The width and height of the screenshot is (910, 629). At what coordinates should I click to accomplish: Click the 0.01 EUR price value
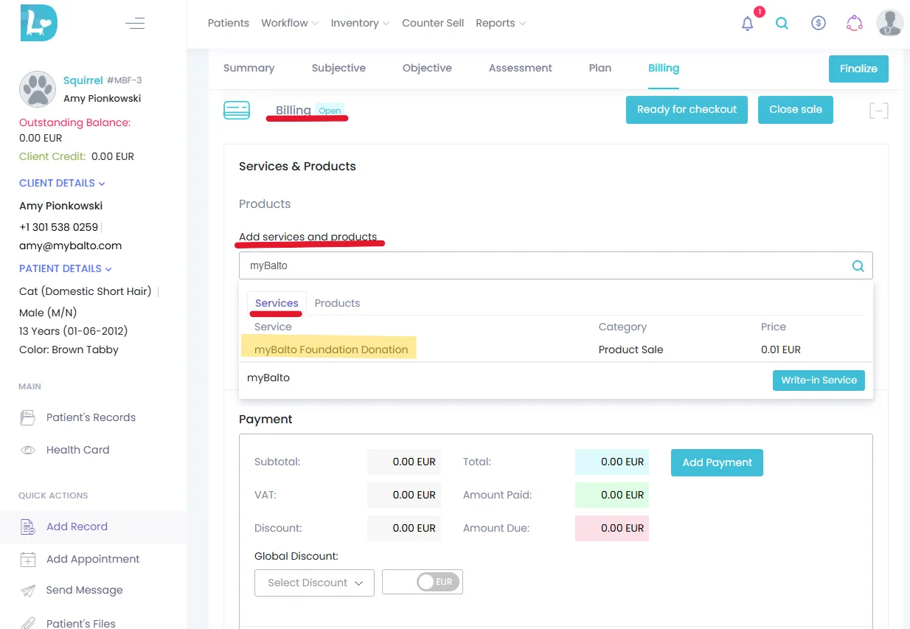(780, 350)
